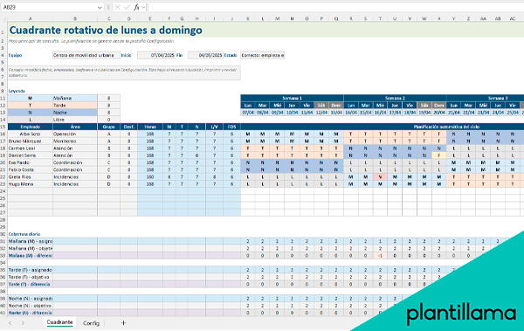Select the 'FDS' table header
This screenshot has width=524, height=331.
point(231,127)
